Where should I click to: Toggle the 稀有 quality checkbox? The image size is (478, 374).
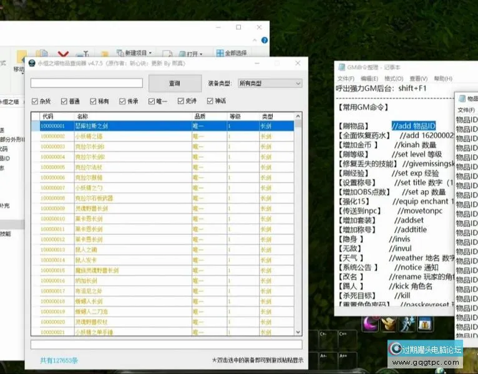[x=93, y=101]
